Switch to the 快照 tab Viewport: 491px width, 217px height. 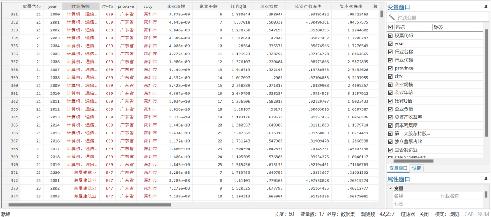click(x=417, y=168)
